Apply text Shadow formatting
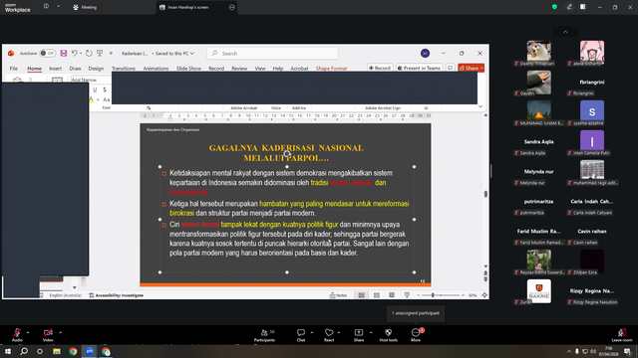The image size is (638, 358). click(105, 89)
